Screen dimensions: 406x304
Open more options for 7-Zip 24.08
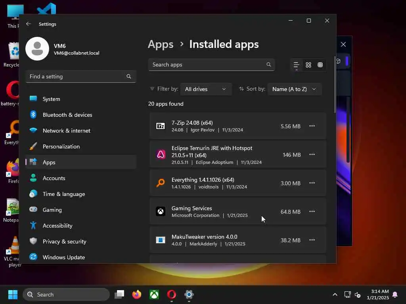coord(312,126)
